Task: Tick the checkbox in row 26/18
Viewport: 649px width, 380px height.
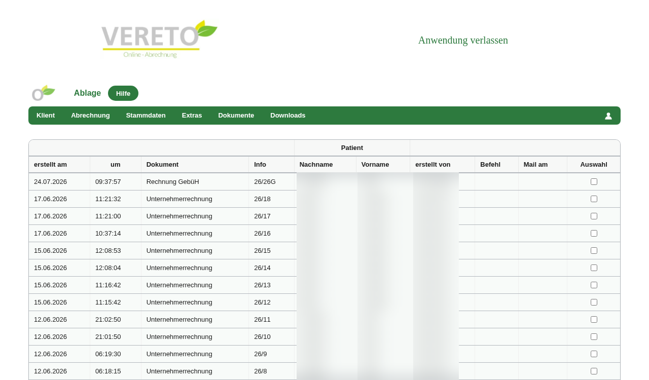Action: click(x=594, y=199)
